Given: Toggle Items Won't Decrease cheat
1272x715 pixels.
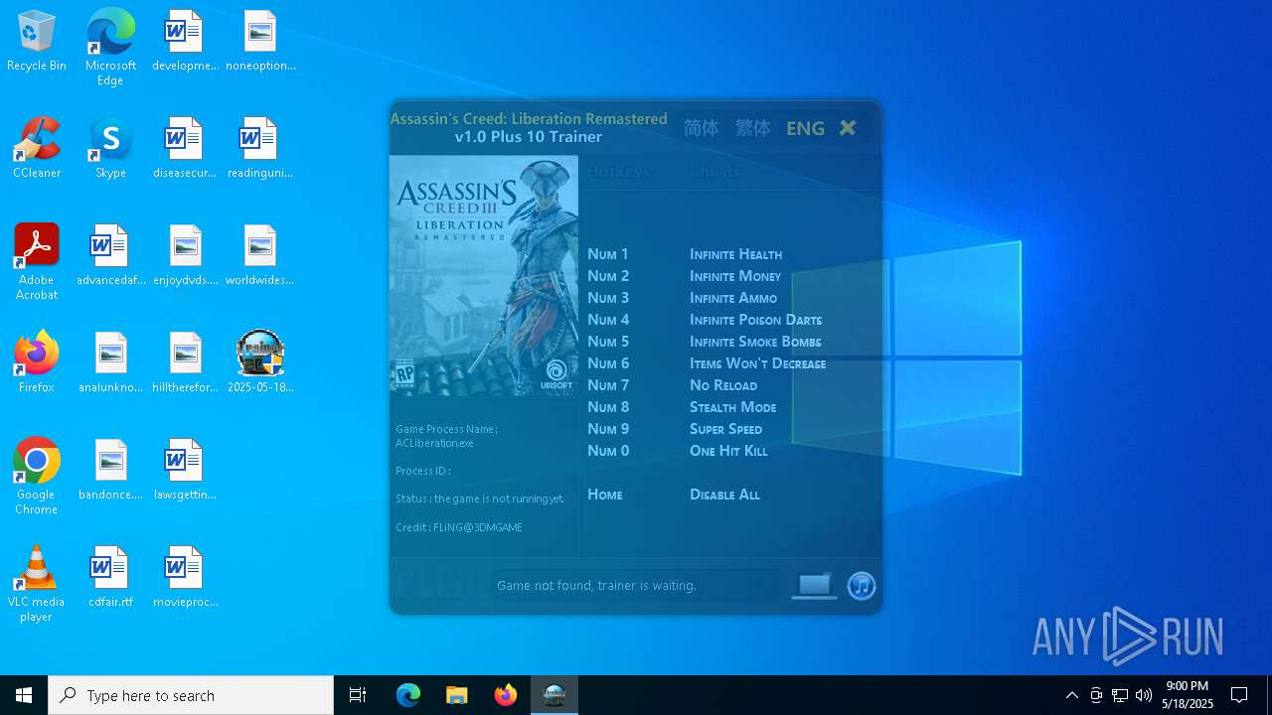Looking at the screenshot, I should pos(757,363).
